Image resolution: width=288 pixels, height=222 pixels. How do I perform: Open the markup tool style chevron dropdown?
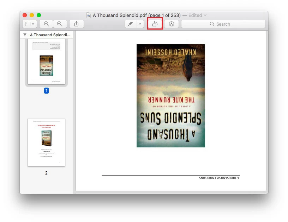pos(139,24)
